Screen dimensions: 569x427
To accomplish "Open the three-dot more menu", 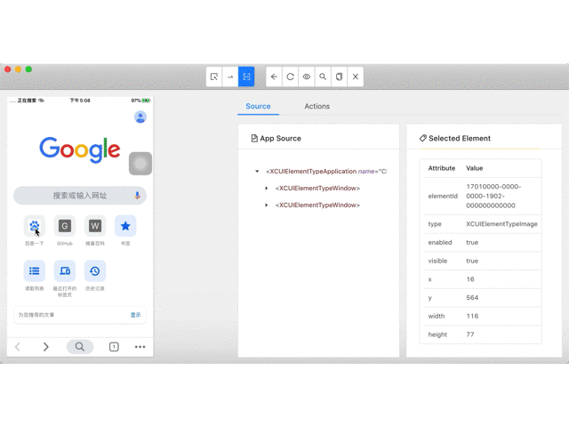I will [140, 347].
